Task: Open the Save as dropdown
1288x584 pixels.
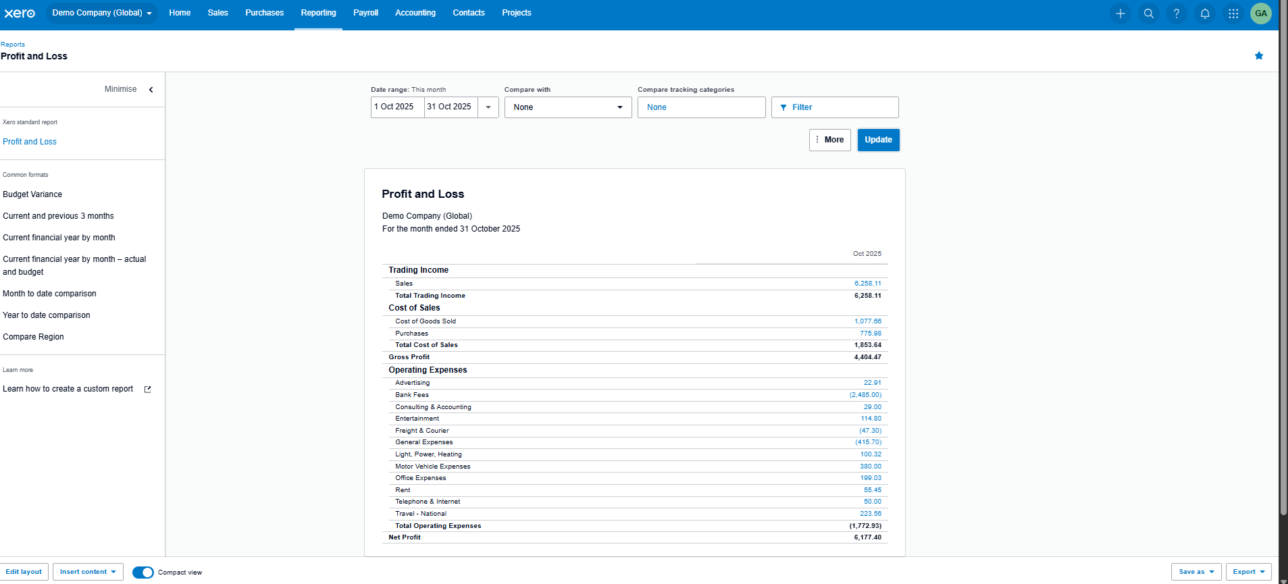Action: (x=1195, y=572)
